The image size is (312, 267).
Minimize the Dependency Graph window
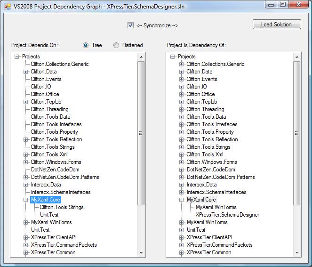pos(271,4)
